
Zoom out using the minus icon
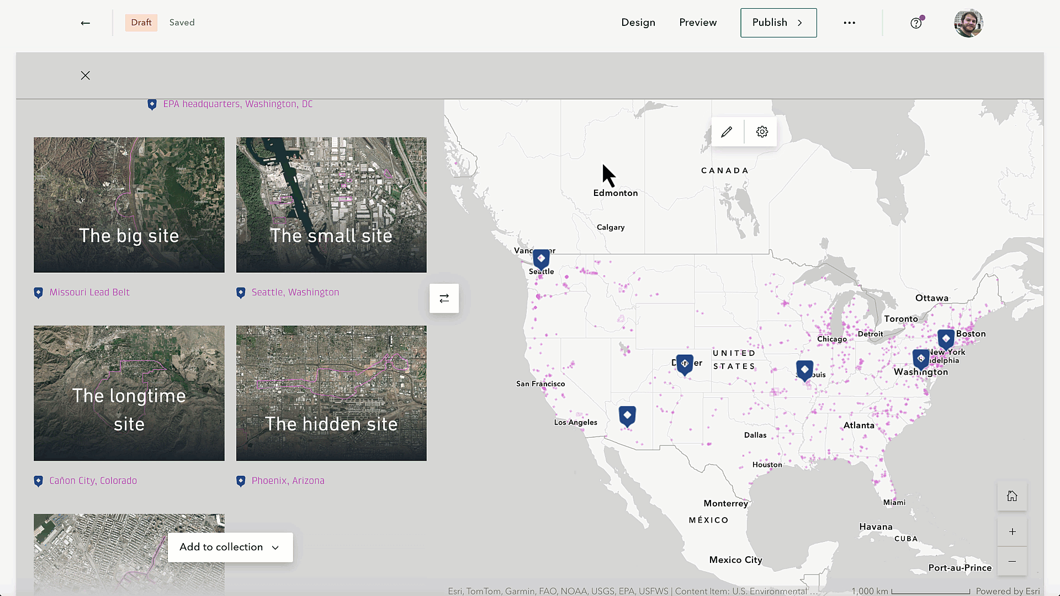(x=1012, y=561)
